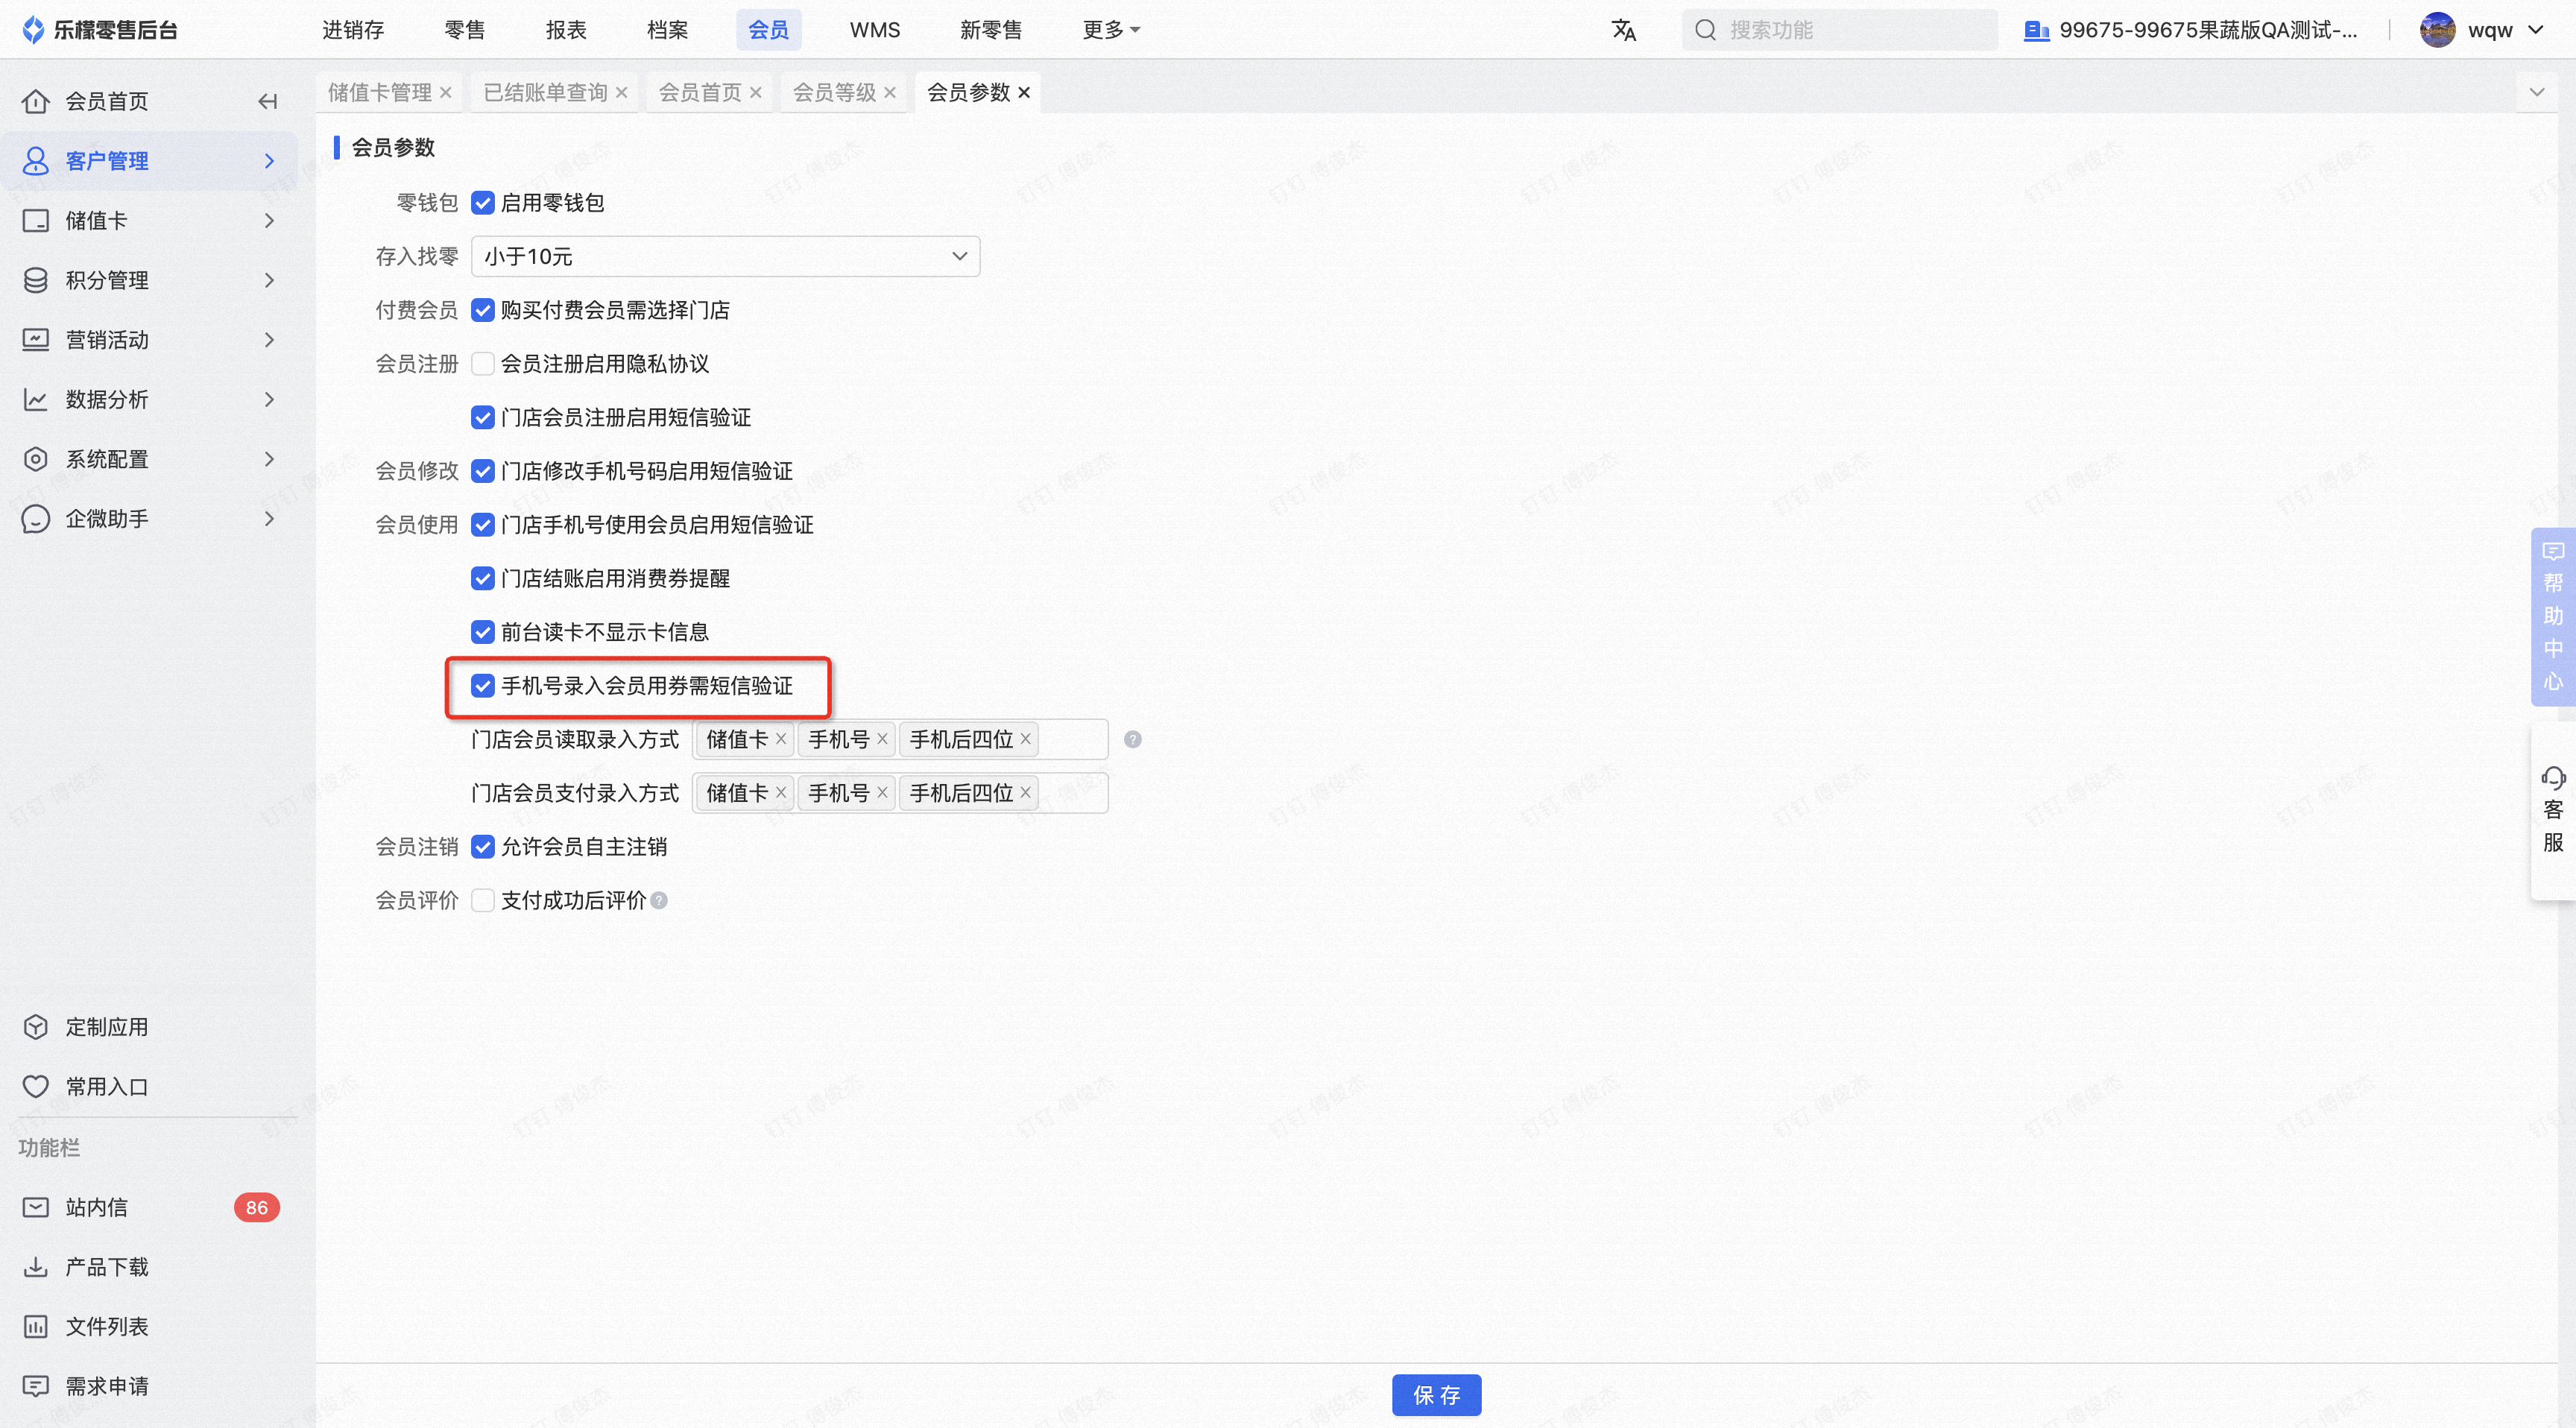Toggle 启用零钱包 checkbox
Image resolution: width=2576 pixels, height=1428 pixels.
click(483, 203)
